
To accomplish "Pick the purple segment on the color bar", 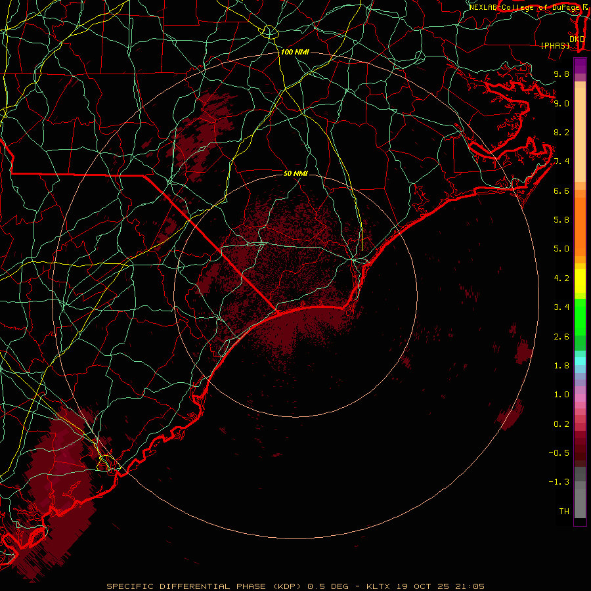I will 580,66.
